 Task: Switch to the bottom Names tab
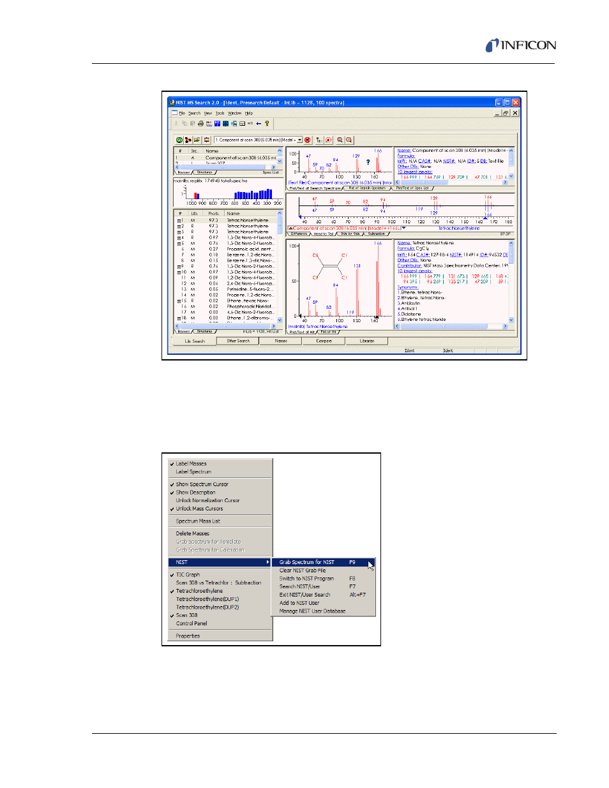click(x=281, y=341)
